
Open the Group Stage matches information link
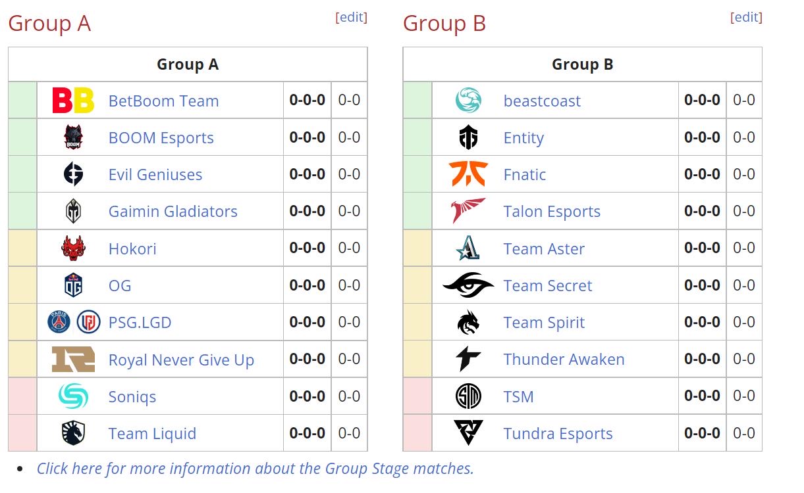[x=255, y=469]
